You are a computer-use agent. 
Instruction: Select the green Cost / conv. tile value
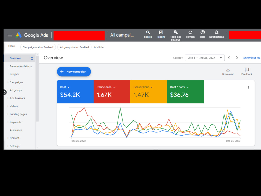[x=179, y=95]
